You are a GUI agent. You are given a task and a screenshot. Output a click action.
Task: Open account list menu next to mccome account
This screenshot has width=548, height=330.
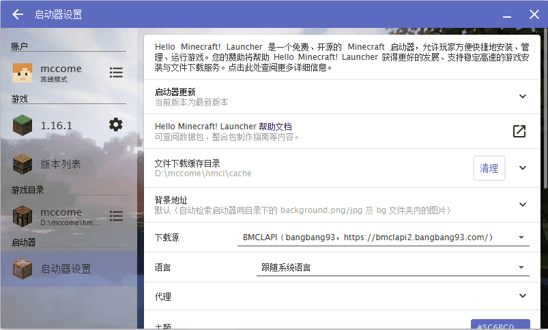pos(116,73)
